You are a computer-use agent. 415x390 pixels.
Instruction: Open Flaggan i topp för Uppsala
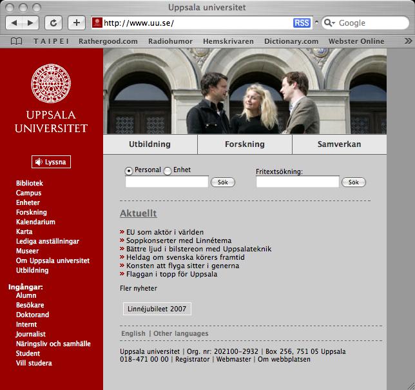click(172, 274)
